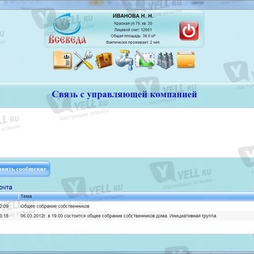Click the red power logout button
Viewport: 254px width, 254px height.
pyautogui.click(x=189, y=31)
